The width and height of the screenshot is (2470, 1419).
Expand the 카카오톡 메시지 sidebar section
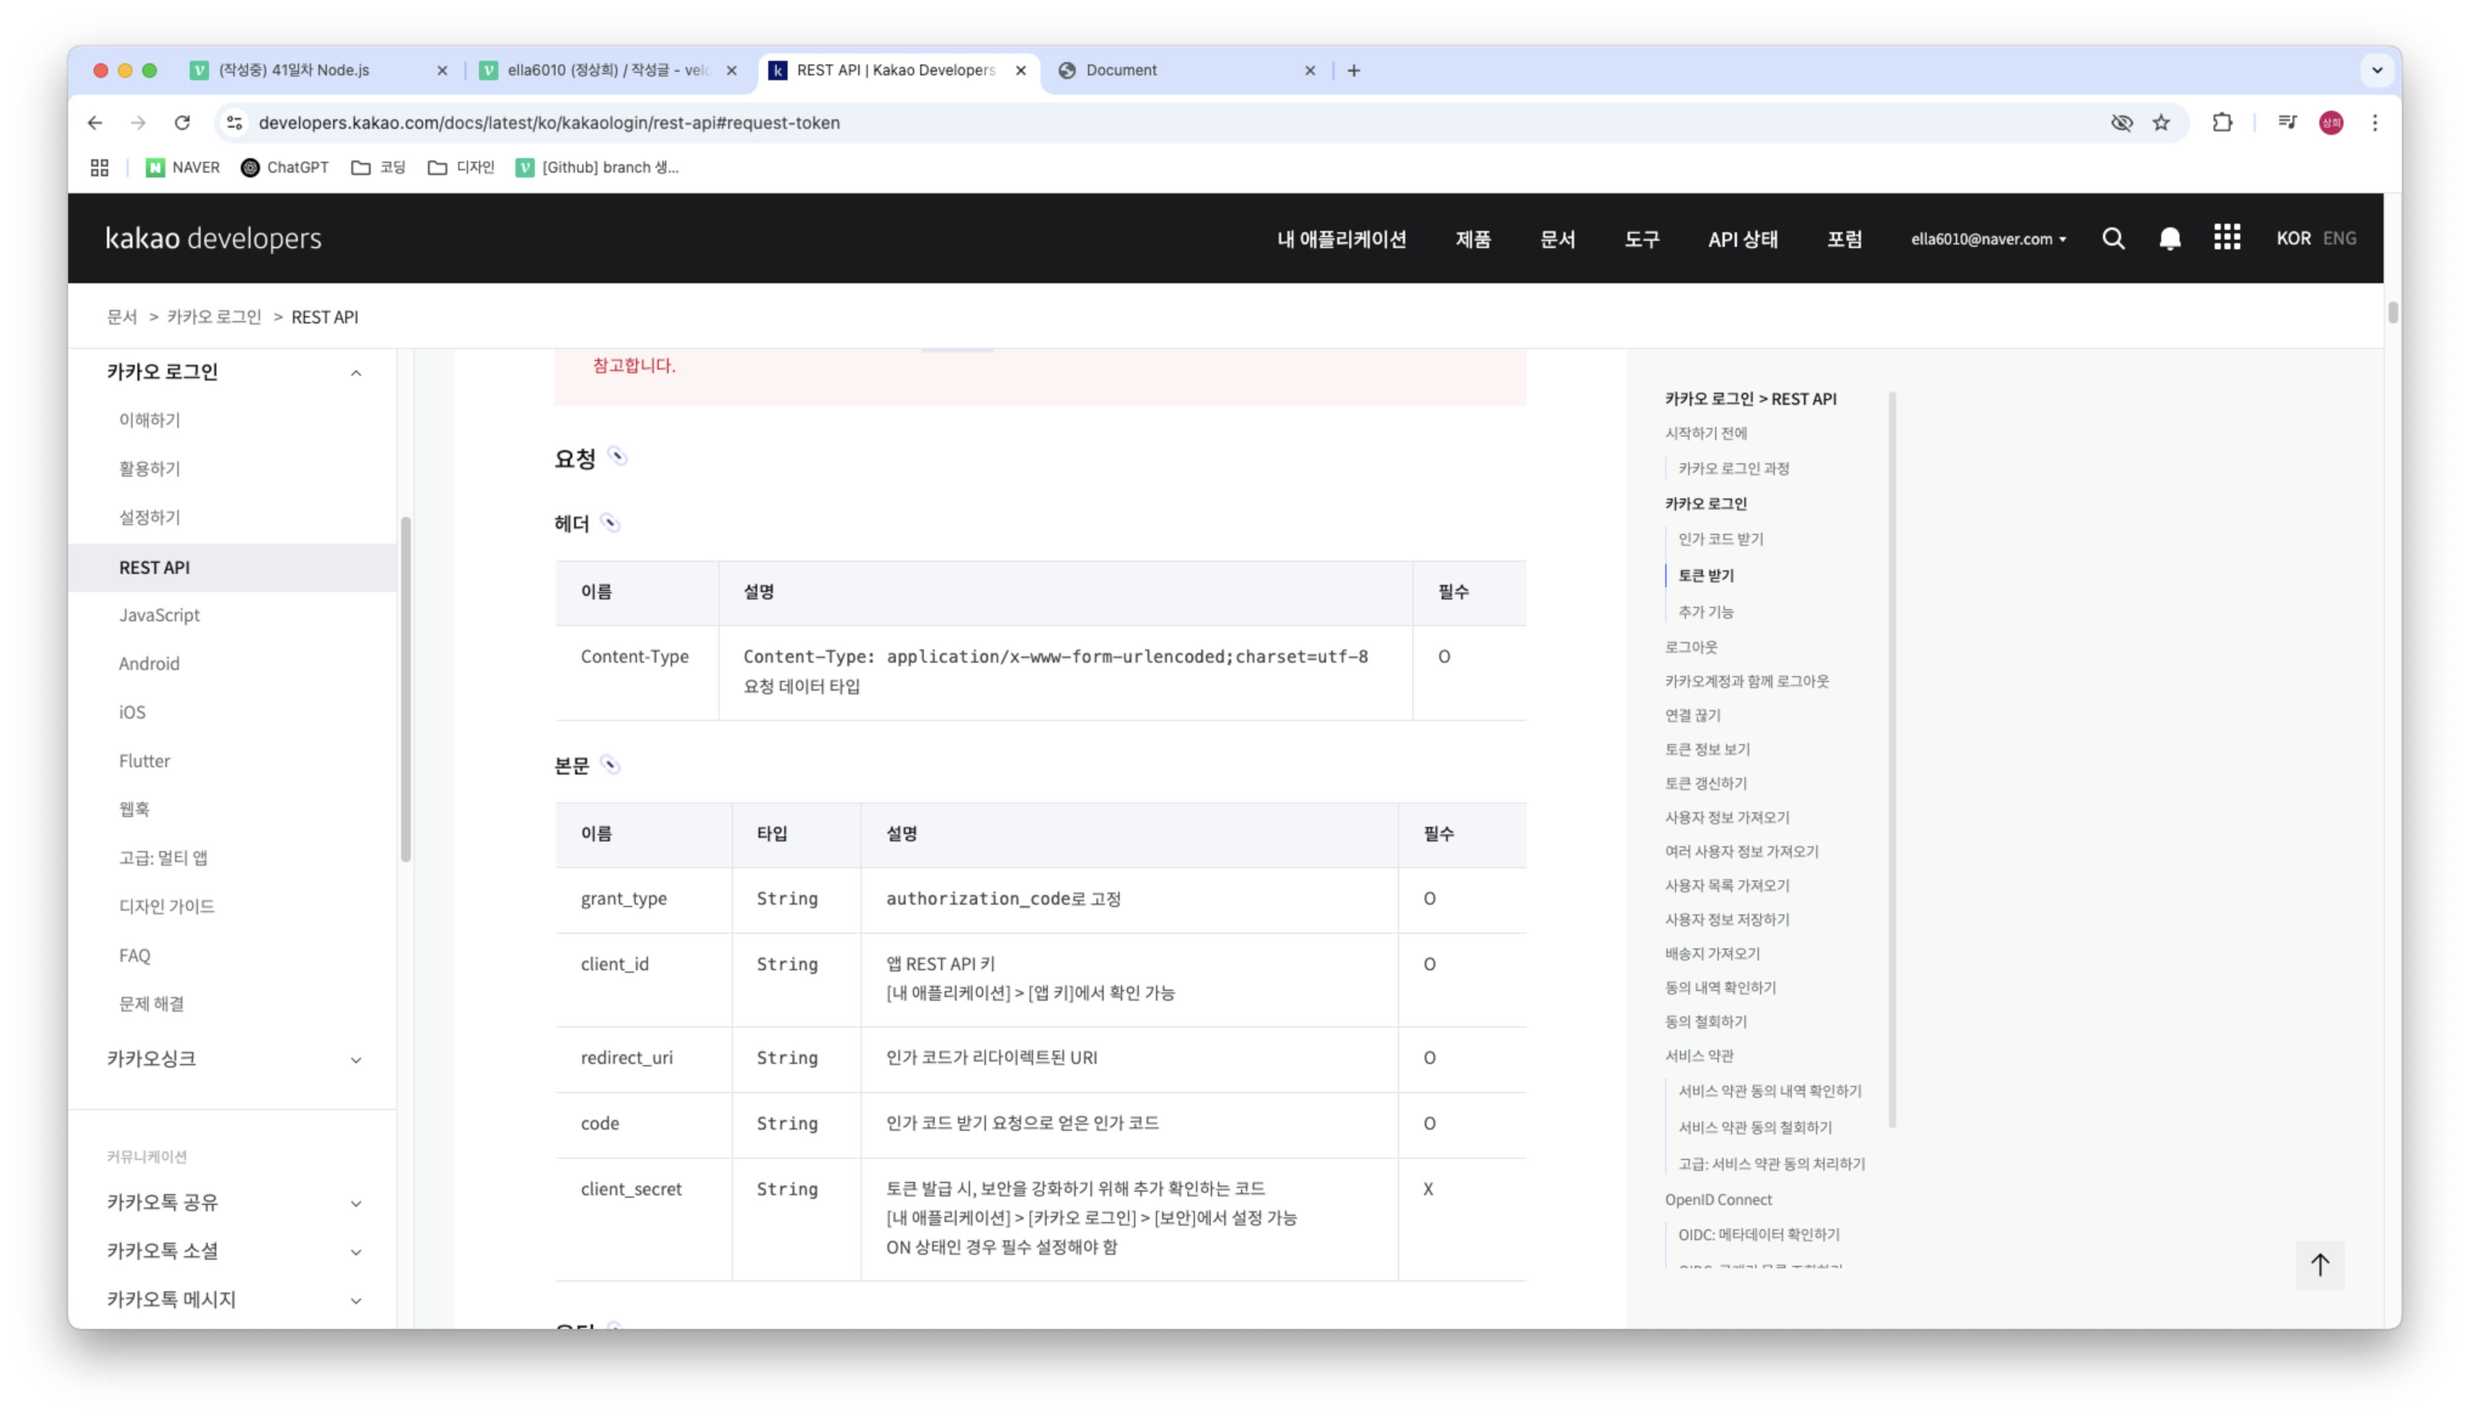(x=356, y=1302)
